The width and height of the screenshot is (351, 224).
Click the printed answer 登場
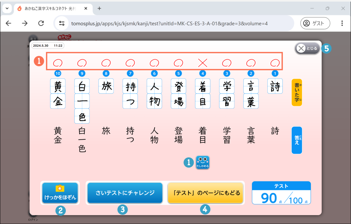click(178, 135)
